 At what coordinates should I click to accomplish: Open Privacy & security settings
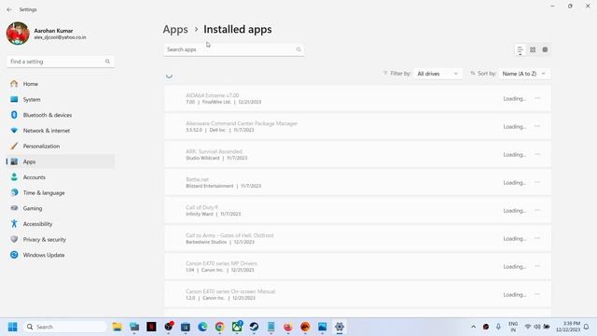[x=61, y=240]
